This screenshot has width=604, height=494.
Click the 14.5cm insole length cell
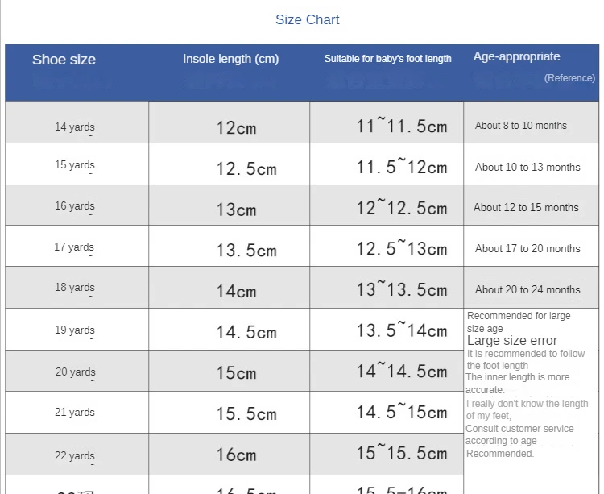(x=246, y=332)
